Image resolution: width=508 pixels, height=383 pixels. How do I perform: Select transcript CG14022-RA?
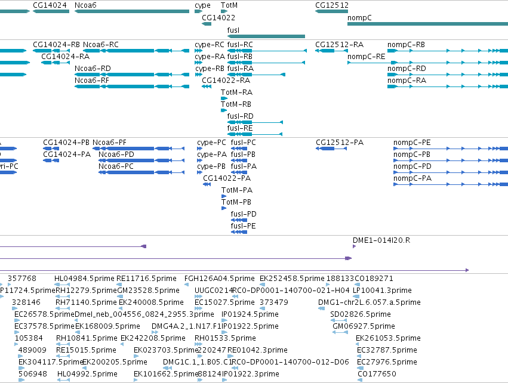coord(207,87)
